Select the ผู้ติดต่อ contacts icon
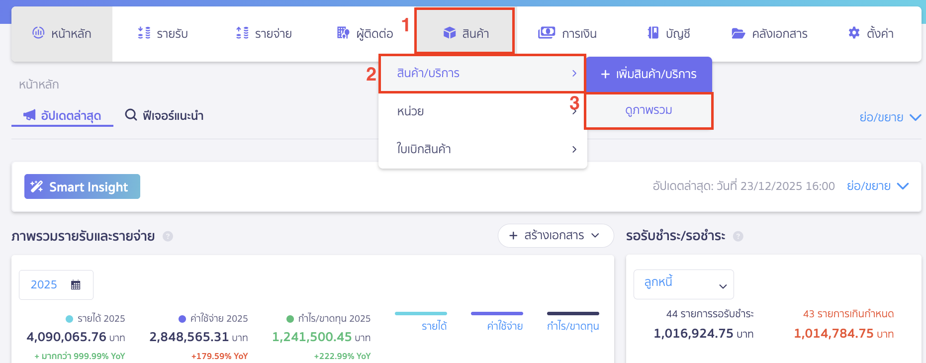The image size is (926, 363). tap(342, 33)
